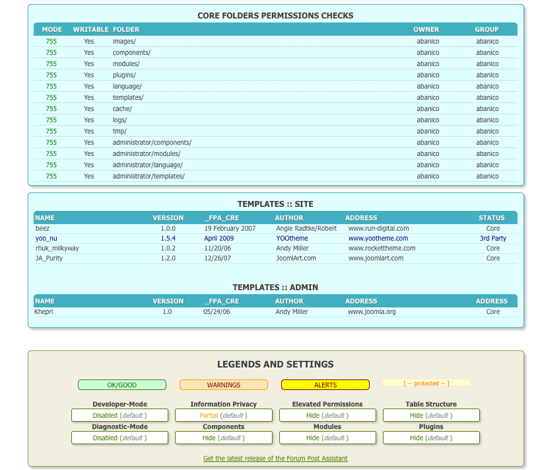
Task: Click the OK/GOOD legend badge
Action: tap(122, 385)
